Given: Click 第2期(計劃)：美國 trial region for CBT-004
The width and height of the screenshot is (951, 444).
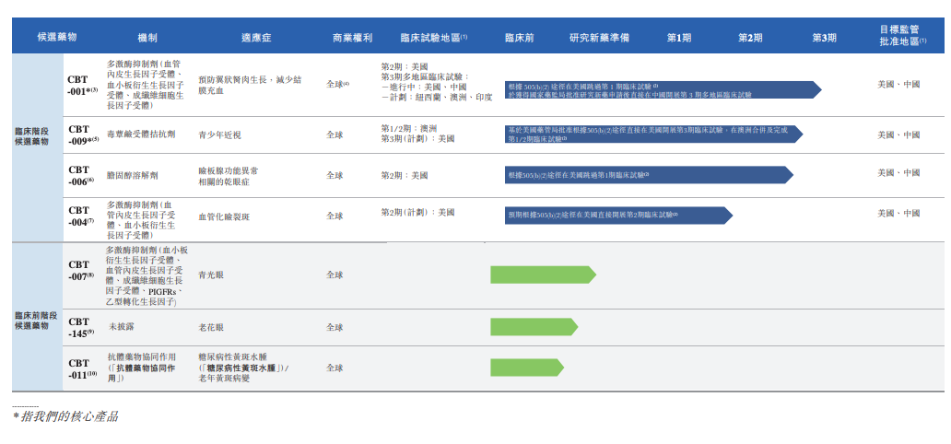Looking at the screenshot, I should [x=417, y=212].
